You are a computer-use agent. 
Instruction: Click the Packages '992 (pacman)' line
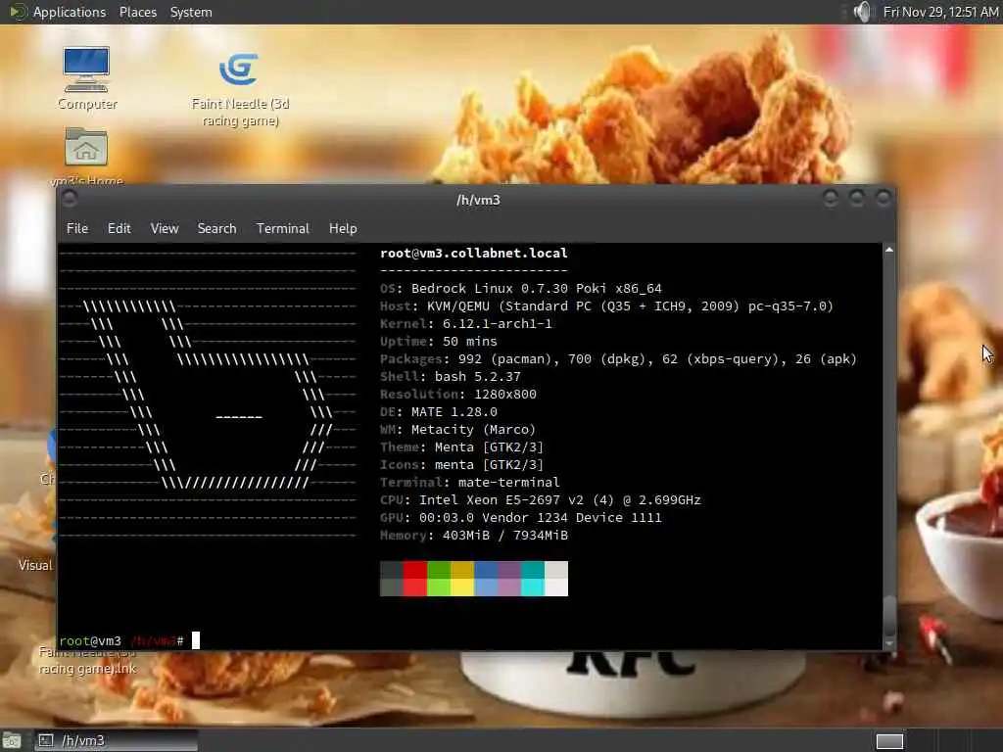(618, 359)
